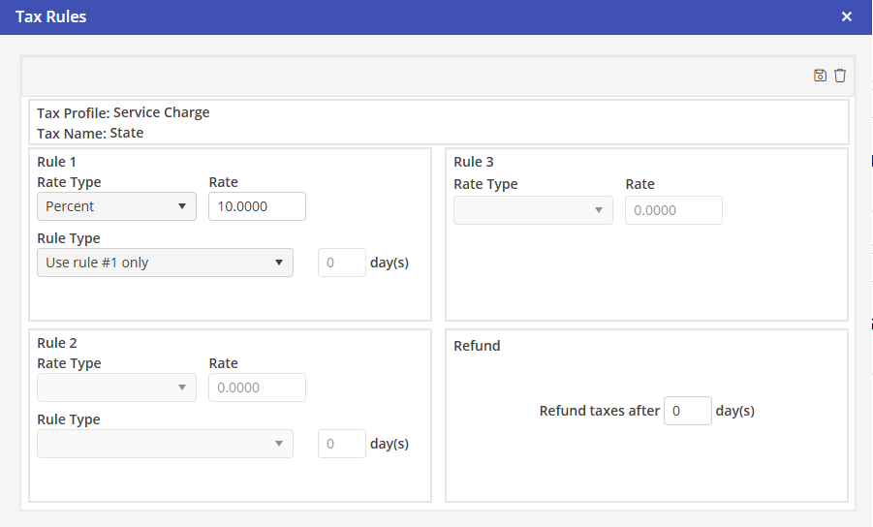
Task: Click the Rule 1 section heading
Action: tap(56, 162)
